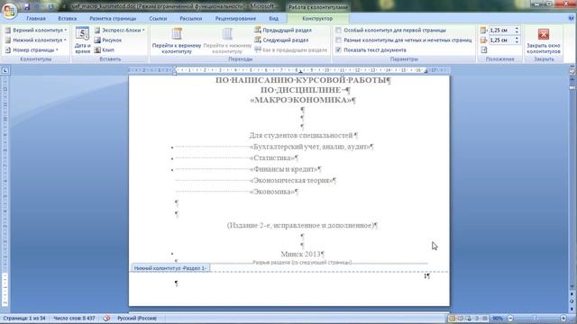Open quick access toolbar customize arrow
This screenshot has height=324, width=577.
64,6
